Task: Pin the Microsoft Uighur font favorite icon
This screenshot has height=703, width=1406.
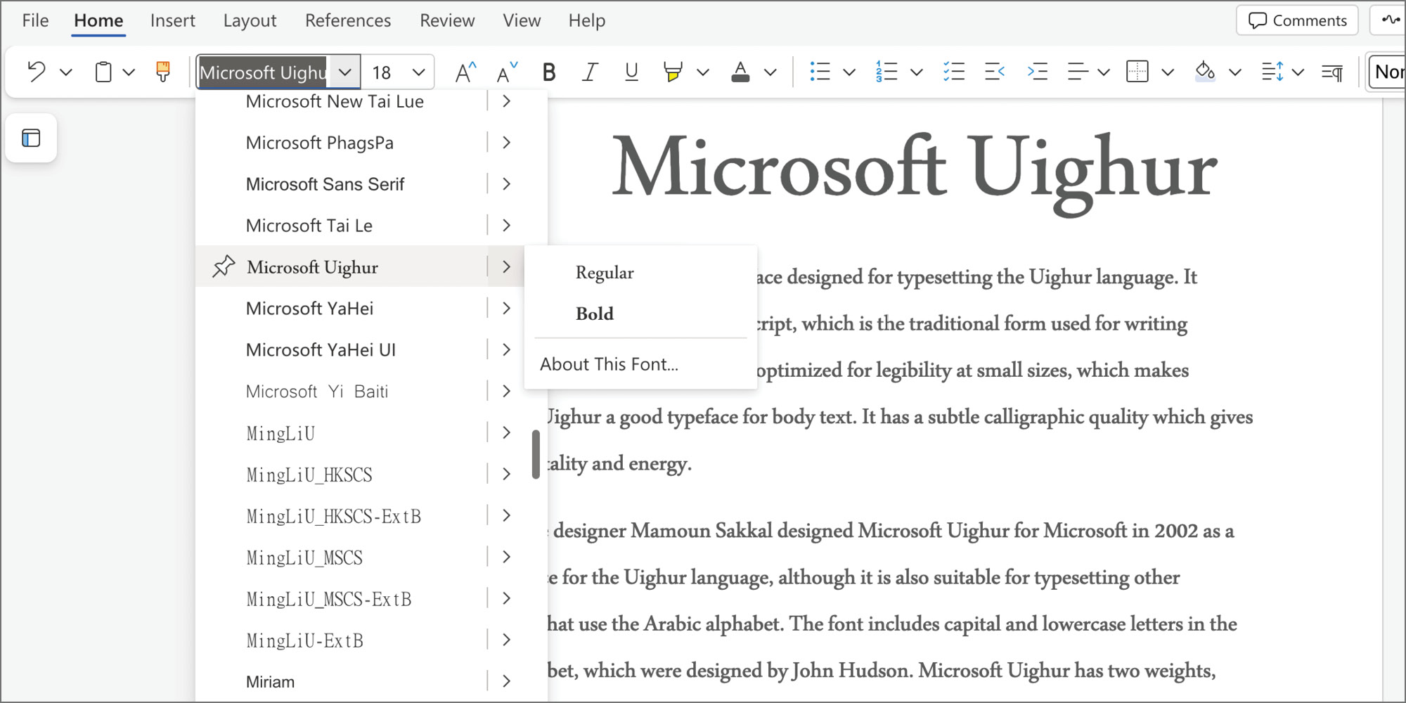Action: (x=223, y=266)
